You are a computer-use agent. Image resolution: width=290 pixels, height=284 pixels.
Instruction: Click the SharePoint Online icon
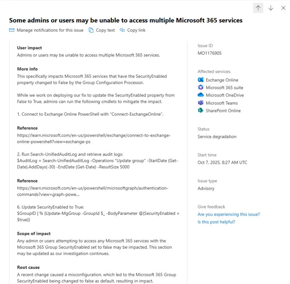tap(201, 110)
